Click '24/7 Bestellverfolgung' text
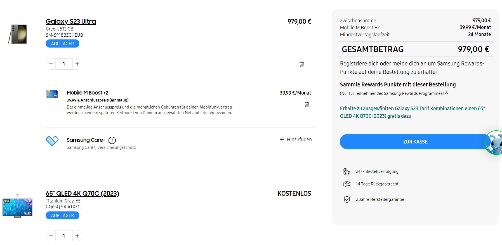The image size is (502, 245). coord(377,171)
